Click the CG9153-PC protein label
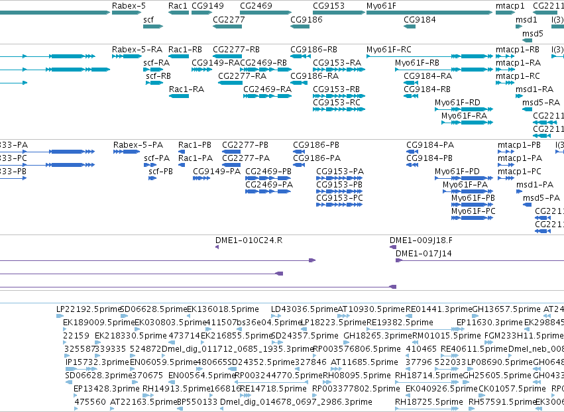The height and width of the screenshot is (412, 564). click(339, 198)
